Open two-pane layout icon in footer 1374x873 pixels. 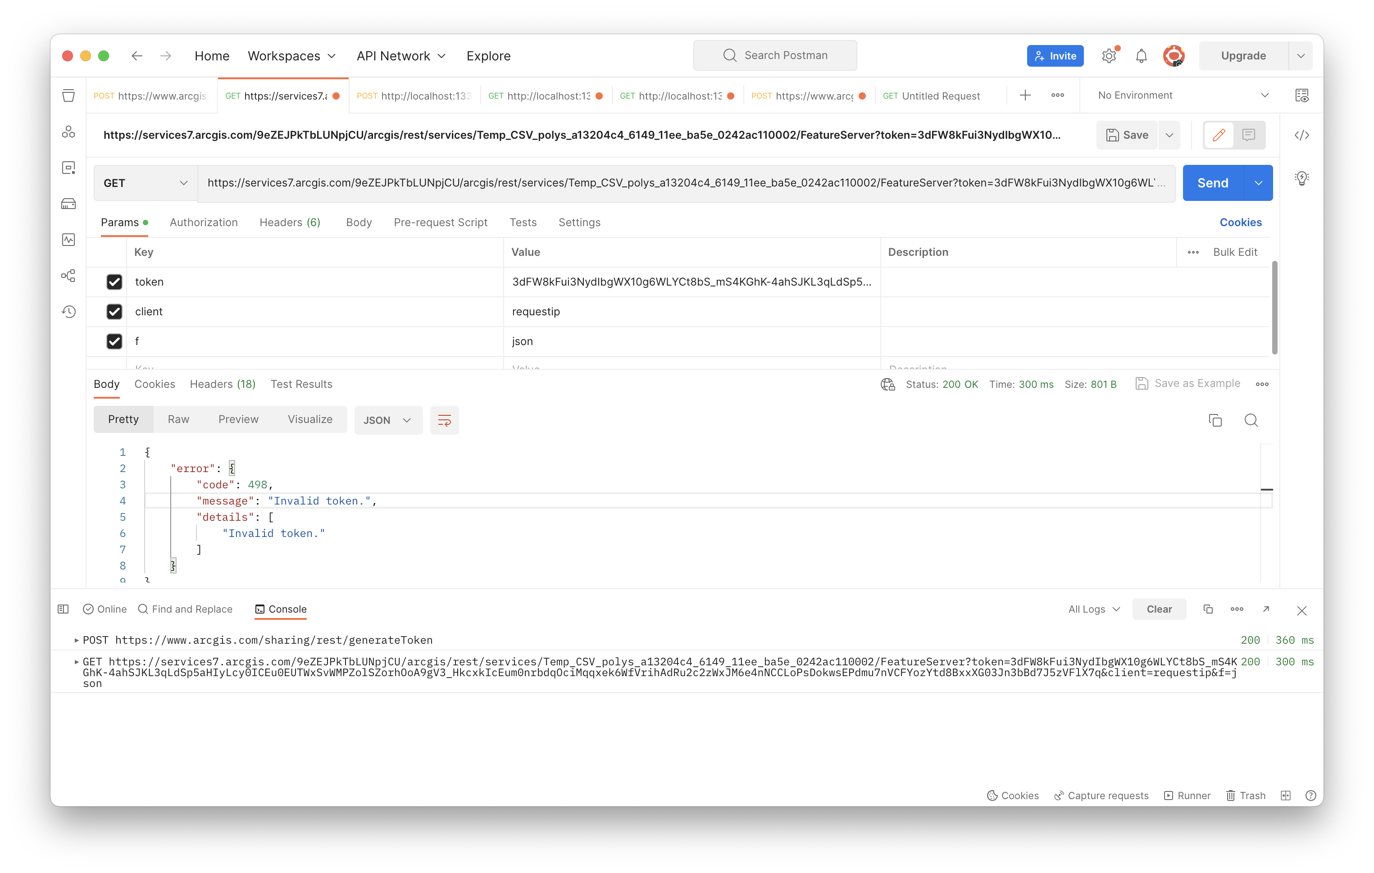(x=1286, y=796)
